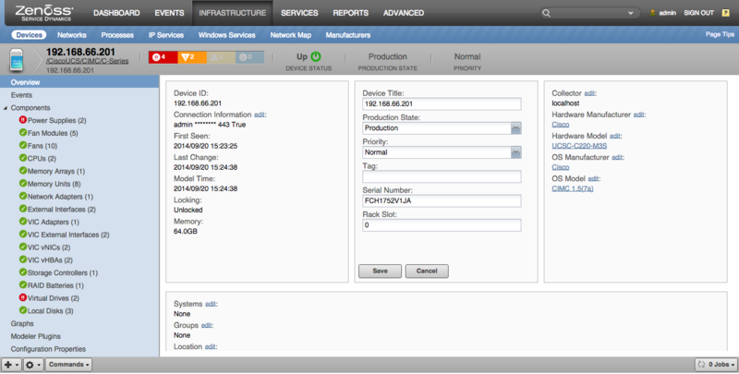Select the INFRASTRUCTURE tab
This screenshot has width=739, height=374.
(x=233, y=13)
